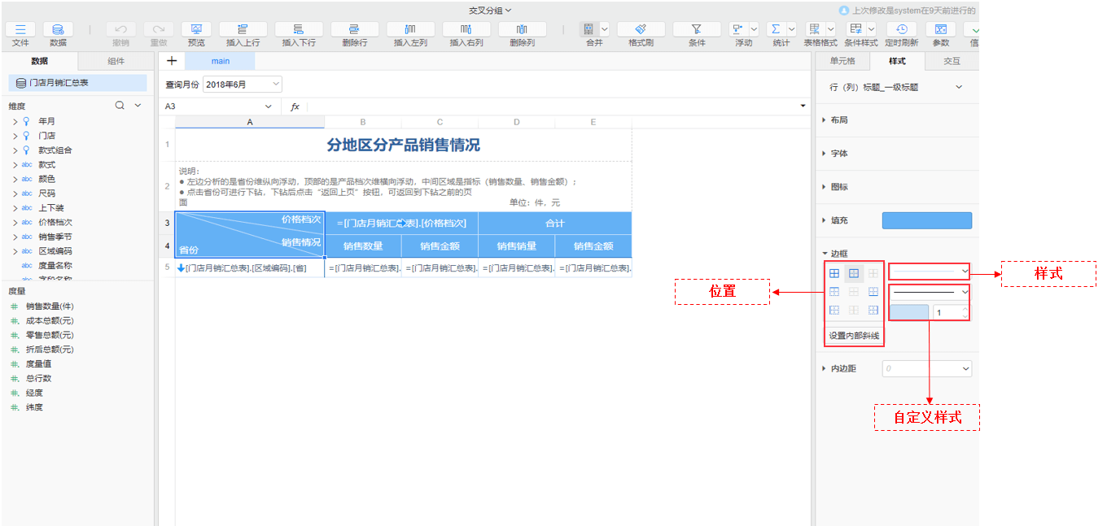Add a new sheet with the plus icon
1107x526 pixels.
coord(172,61)
